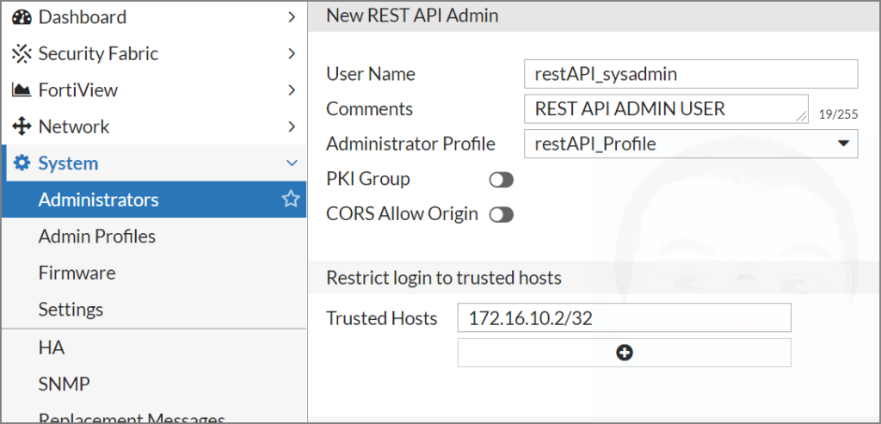Image resolution: width=881 pixels, height=424 pixels.
Task: Click the FortiView chart icon
Action: coord(22,89)
